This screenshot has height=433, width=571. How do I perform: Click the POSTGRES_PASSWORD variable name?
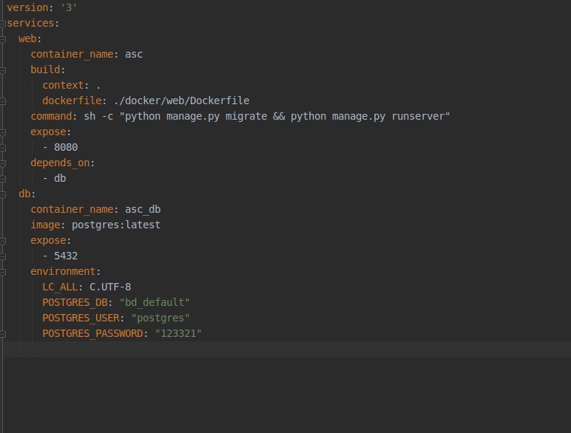[x=92, y=334]
